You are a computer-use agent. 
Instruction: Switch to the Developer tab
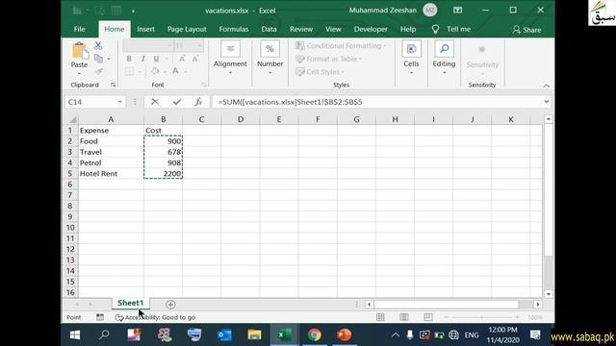(x=371, y=30)
